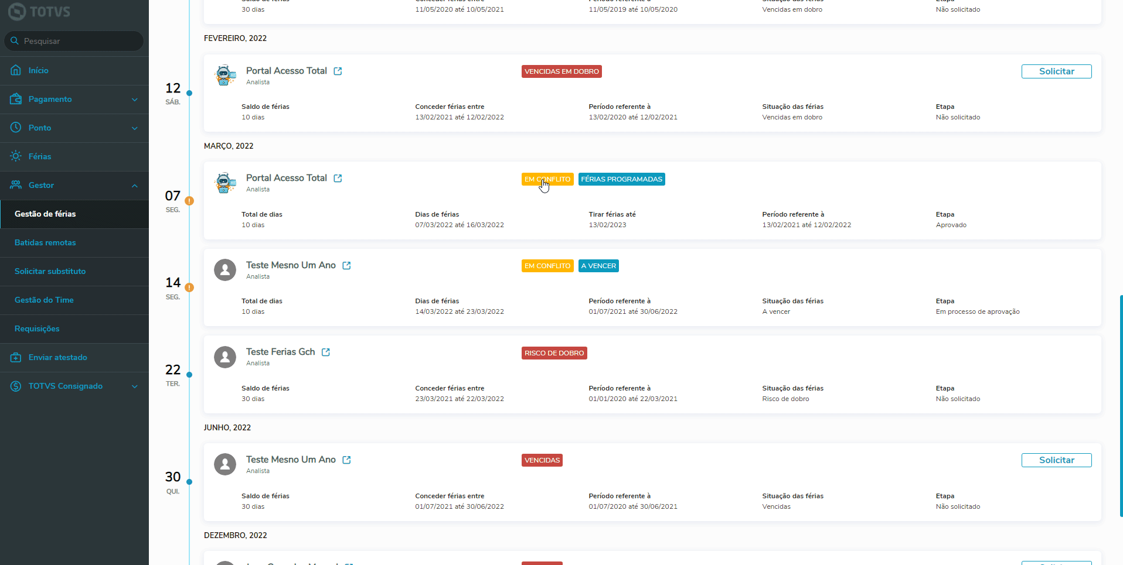The width and height of the screenshot is (1123, 565).
Task: Click the Pagamento wallet icon
Action: coord(16,99)
